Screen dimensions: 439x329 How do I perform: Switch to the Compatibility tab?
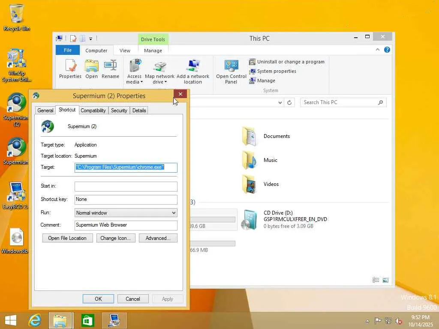pos(93,111)
